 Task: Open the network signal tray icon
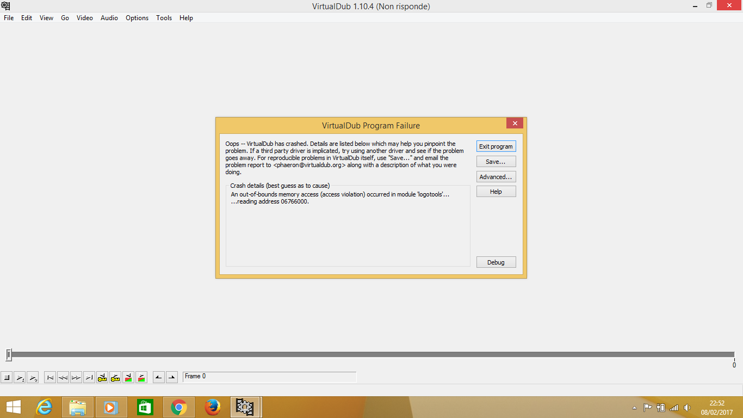pos(674,408)
